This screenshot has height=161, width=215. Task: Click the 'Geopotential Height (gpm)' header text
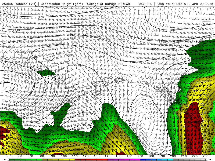point(62,4)
